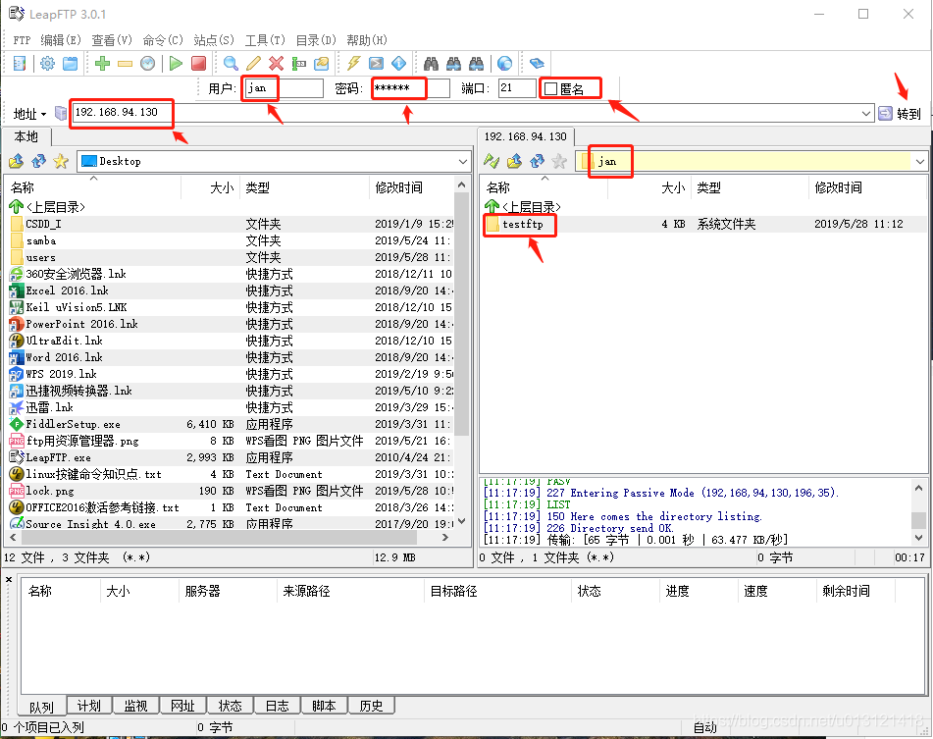The width and height of the screenshot is (933, 739).
Task: Close the queue panel with small x
Action: [8, 579]
